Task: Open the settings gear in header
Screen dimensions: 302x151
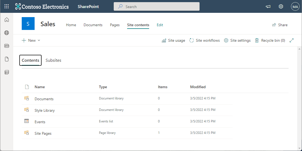Action: [281, 7]
